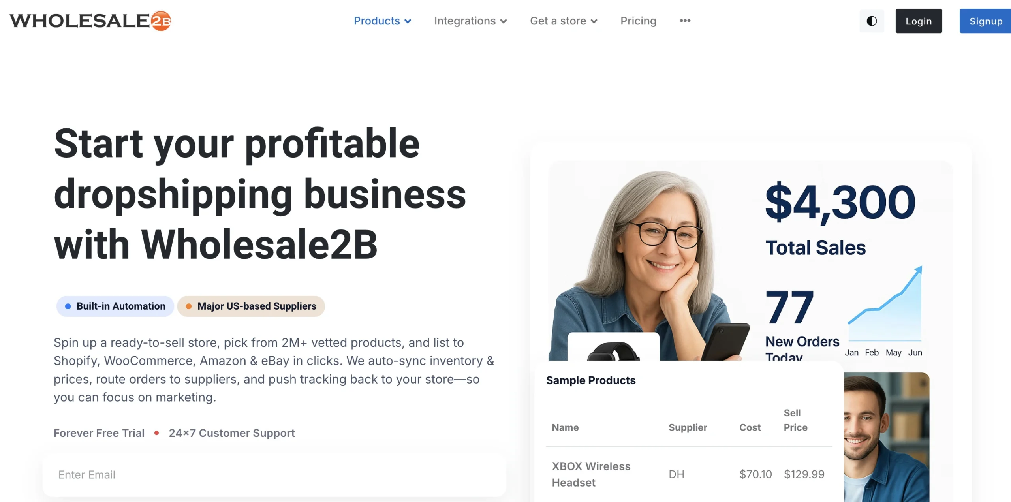Click the Login button
Viewport: 1011px width, 502px height.
coord(919,21)
